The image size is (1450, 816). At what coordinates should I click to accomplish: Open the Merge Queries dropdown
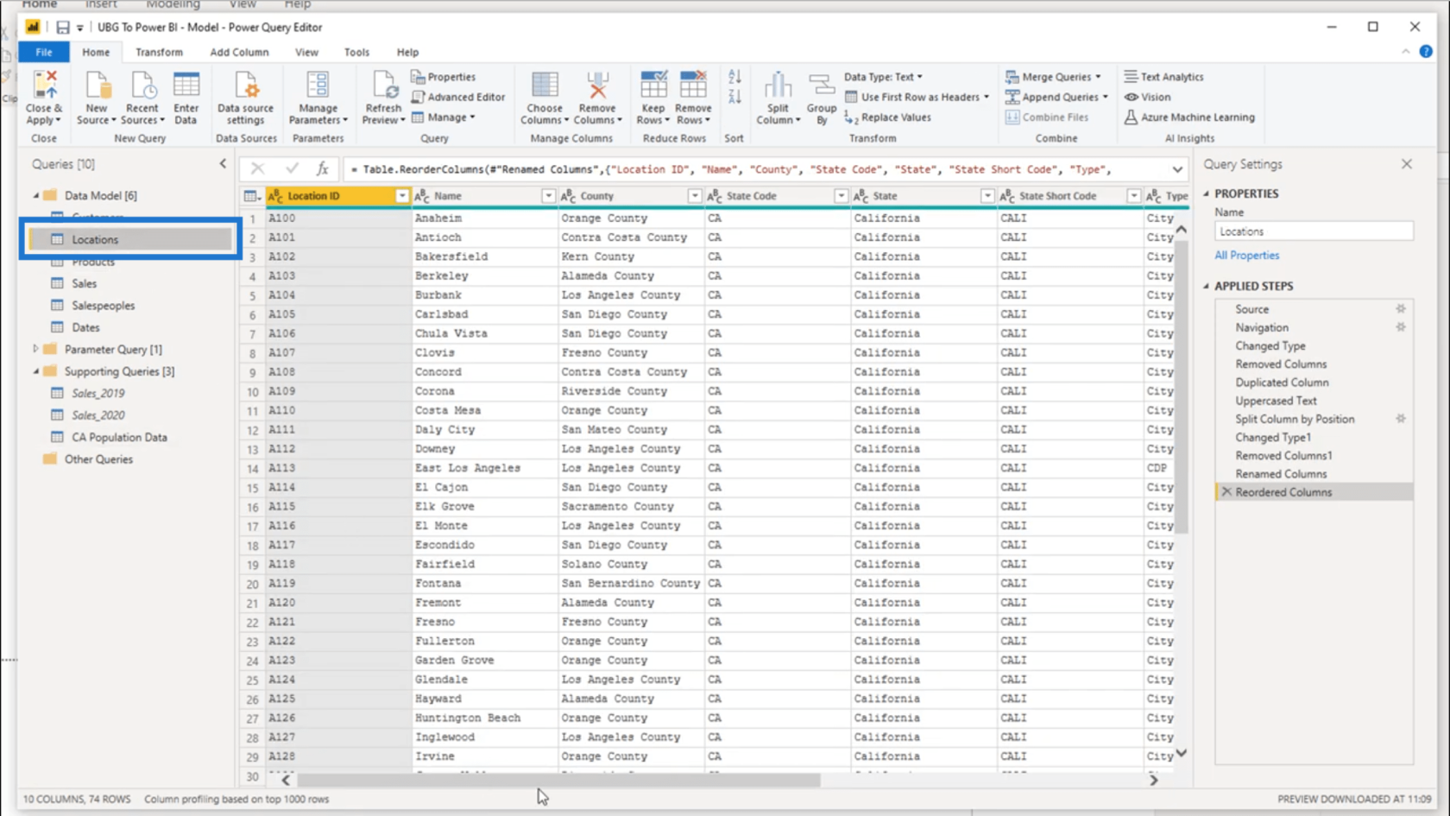(1054, 77)
